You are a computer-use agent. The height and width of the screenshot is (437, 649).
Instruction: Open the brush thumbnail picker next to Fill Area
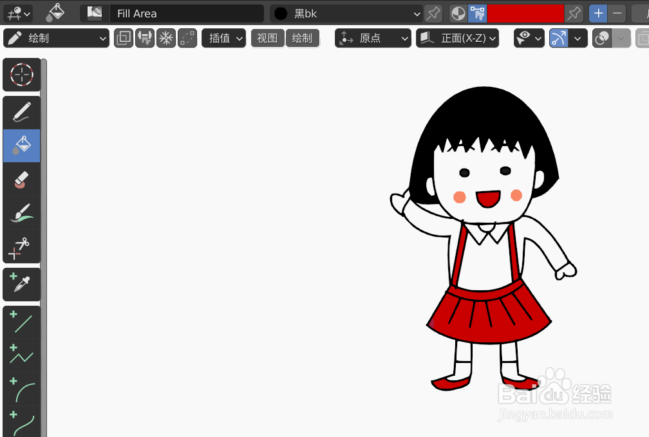coord(95,14)
